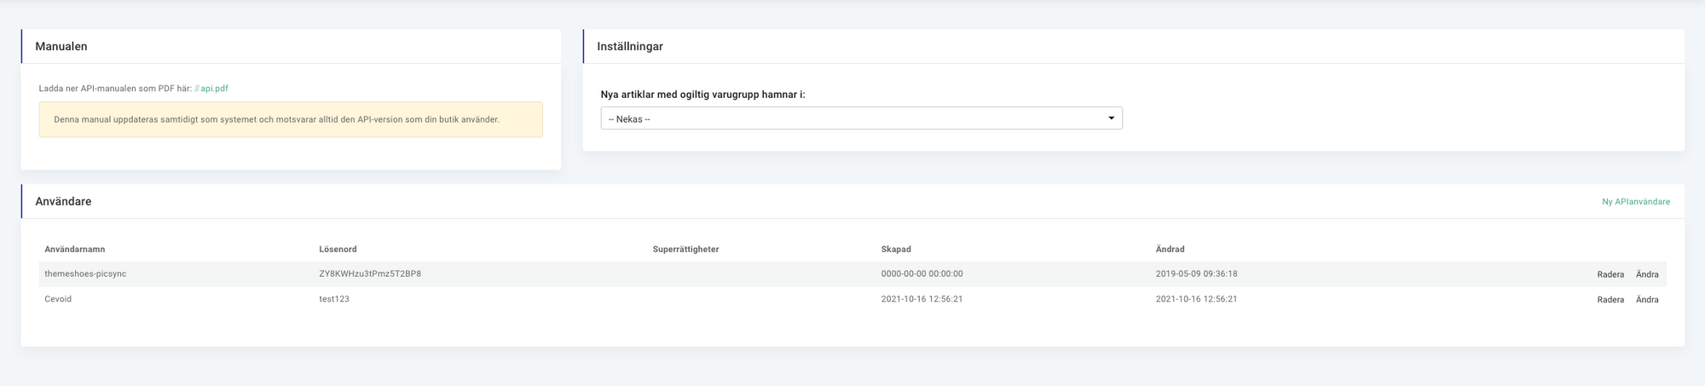Open the api.pdf manual link
1705x386 pixels.
[214, 89]
